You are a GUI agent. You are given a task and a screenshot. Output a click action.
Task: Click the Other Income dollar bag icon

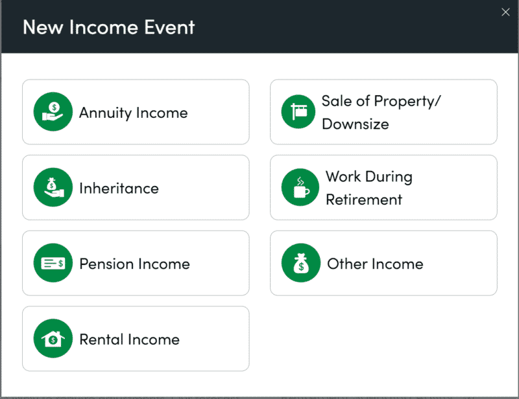click(300, 264)
